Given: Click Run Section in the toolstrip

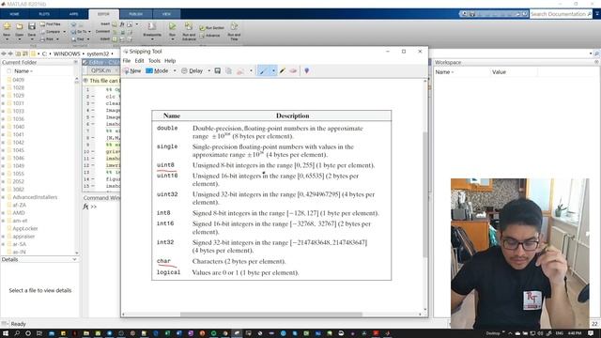Looking at the screenshot, I should 212,28.
